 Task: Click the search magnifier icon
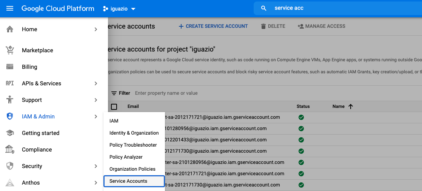click(264, 8)
